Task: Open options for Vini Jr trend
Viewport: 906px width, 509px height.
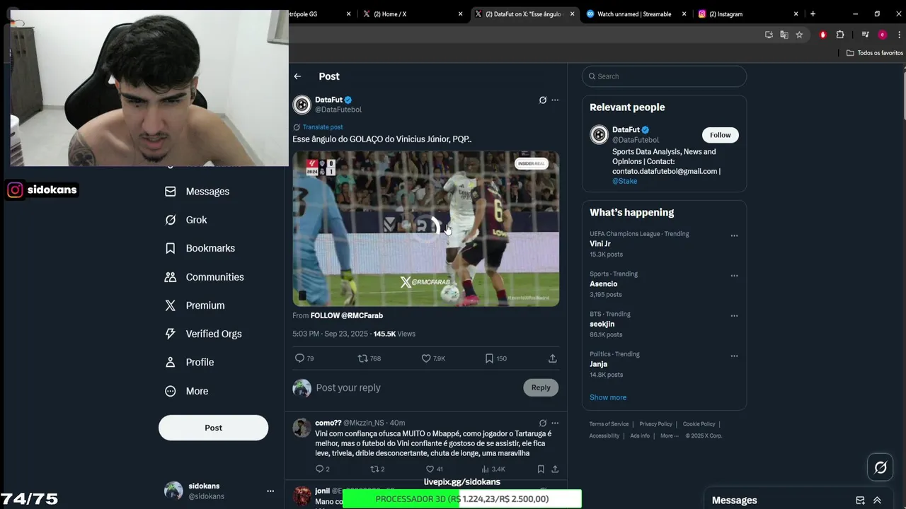Action: coord(734,235)
